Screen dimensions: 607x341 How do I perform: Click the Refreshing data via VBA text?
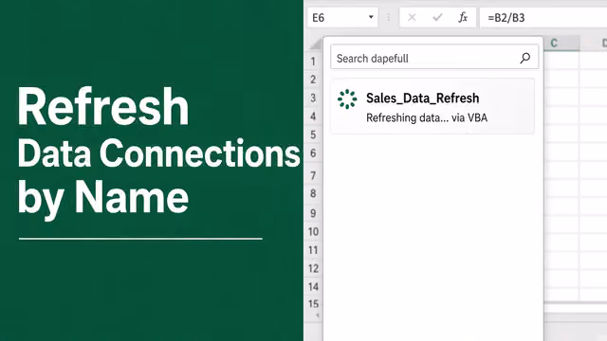tap(426, 117)
